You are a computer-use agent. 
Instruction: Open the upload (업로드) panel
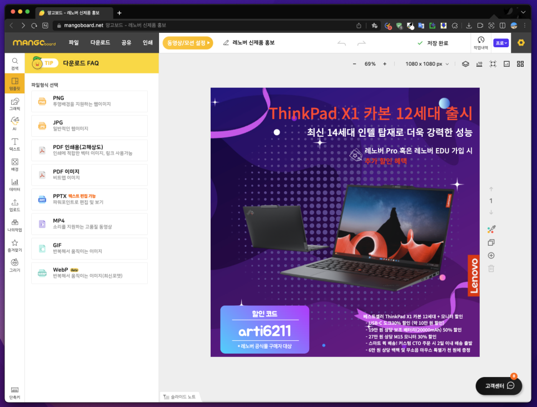pyautogui.click(x=14, y=205)
